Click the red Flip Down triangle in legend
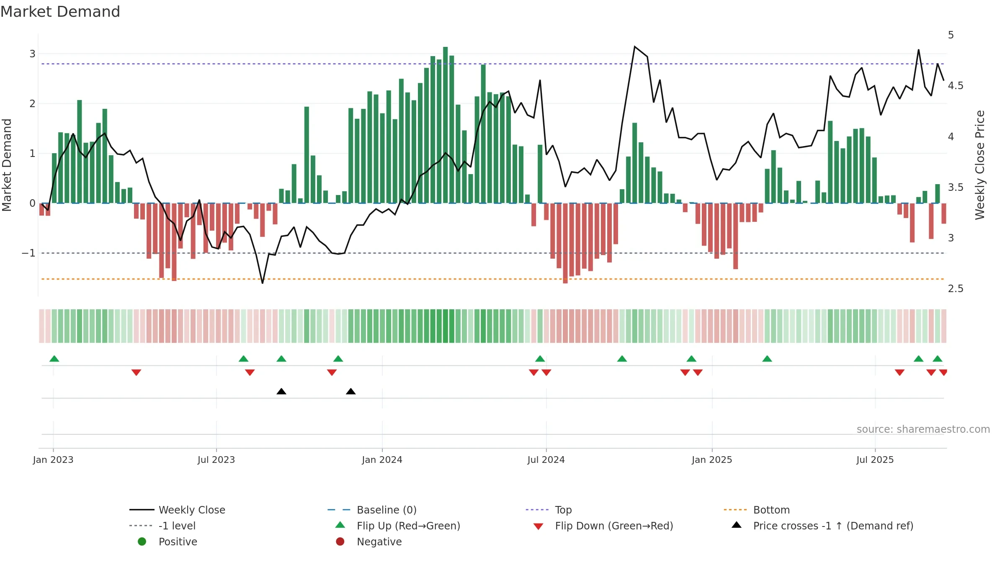 539,526
